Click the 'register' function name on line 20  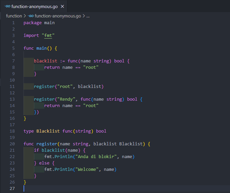tap(47, 144)
